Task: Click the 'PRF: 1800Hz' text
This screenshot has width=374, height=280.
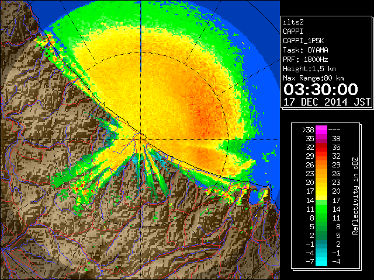Action: tap(306, 60)
